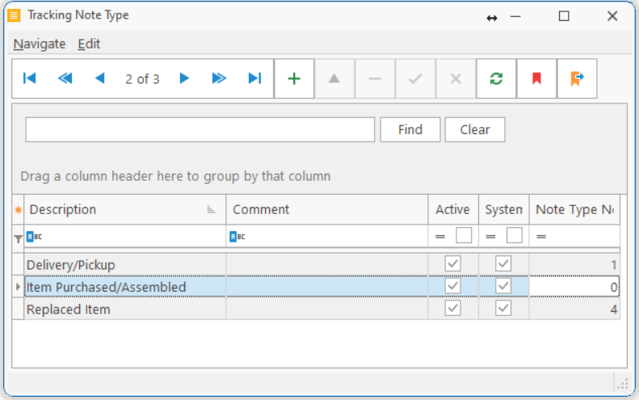Screen dimensions: 639x400
Task: Jump to the first record
Action: (30, 78)
